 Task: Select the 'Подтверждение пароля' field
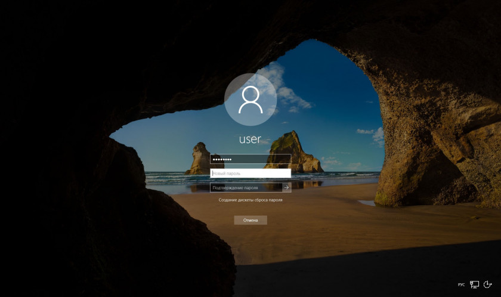pyautogui.click(x=245, y=187)
